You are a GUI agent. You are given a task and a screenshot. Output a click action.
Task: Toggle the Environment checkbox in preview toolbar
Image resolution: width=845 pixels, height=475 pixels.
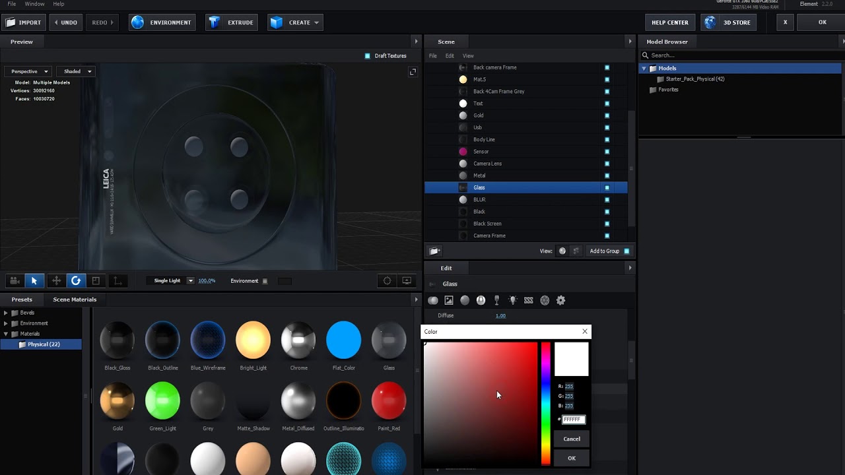(265, 281)
